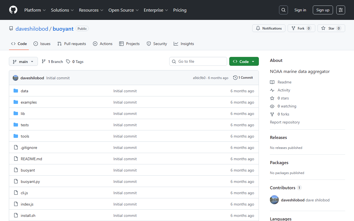Switch to the Security tab
Screen dimensions: 354x221
coord(157,44)
